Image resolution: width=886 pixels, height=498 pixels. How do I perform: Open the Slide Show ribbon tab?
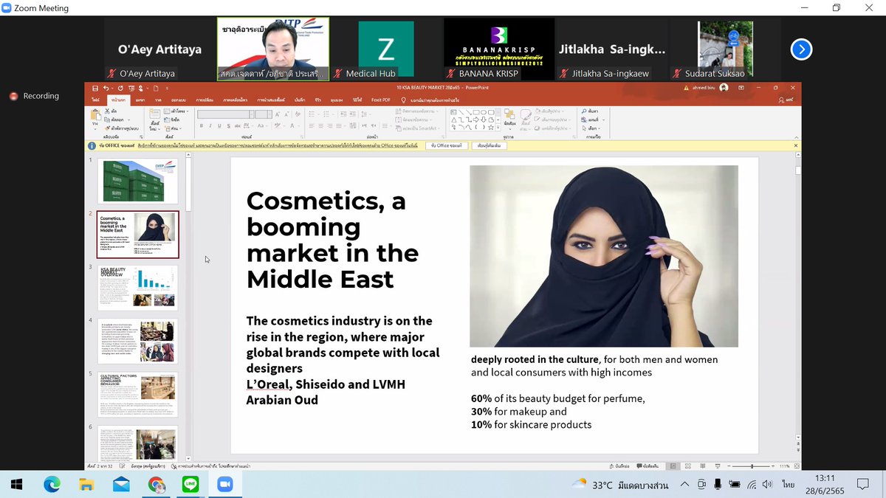[x=270, y=99]
